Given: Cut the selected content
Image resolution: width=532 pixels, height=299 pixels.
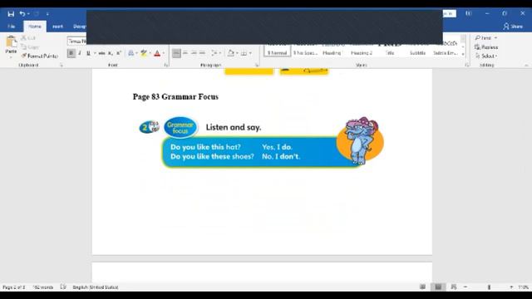Looking at the screenshot, I should click(28, 38).
